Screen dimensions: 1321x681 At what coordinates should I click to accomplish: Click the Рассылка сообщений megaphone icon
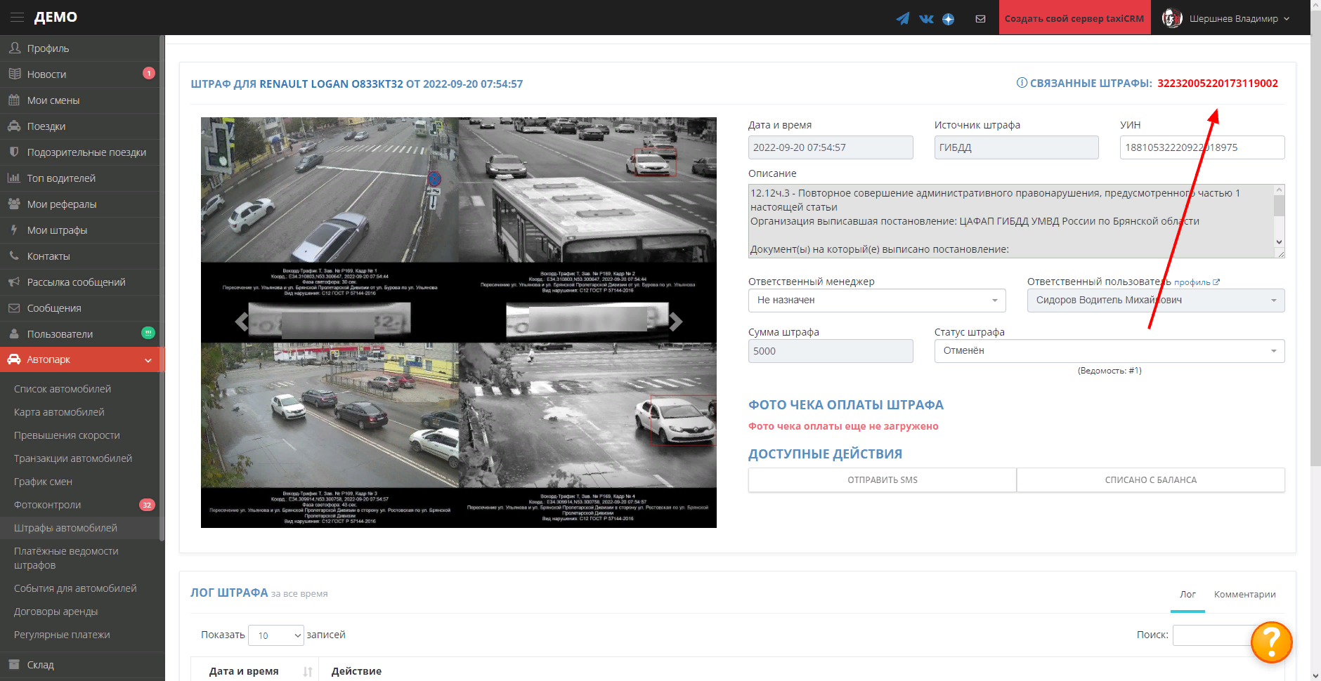point(14,282)
